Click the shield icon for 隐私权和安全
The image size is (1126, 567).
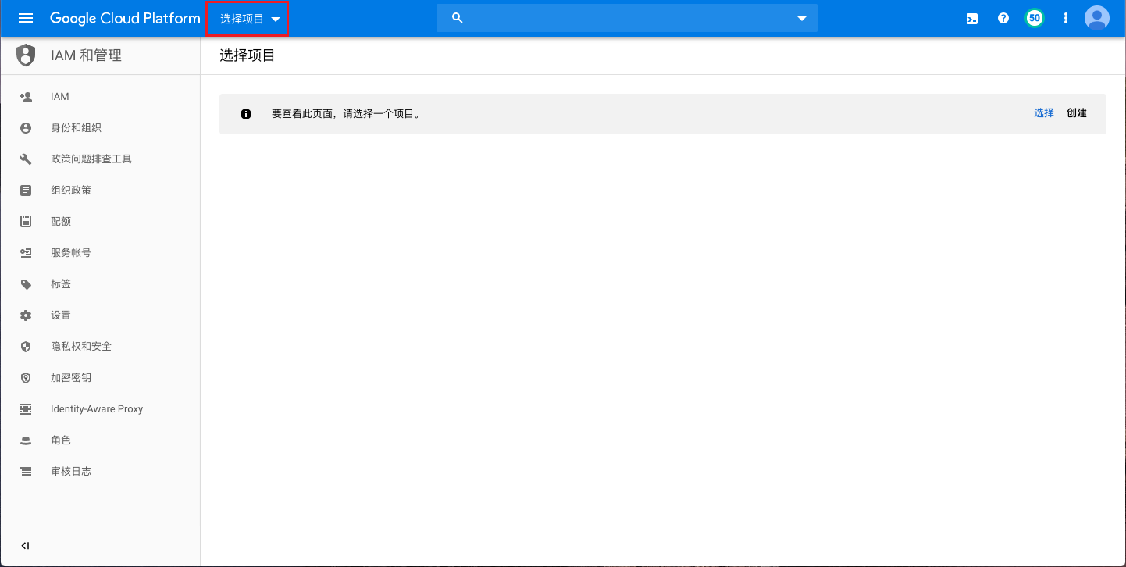click(26, 347)
